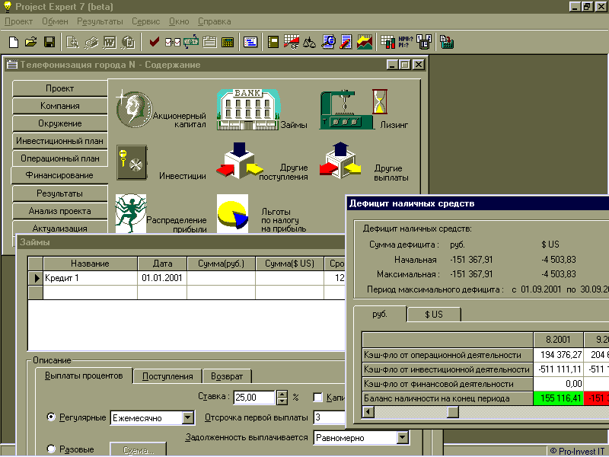609x457 pixels.
Task: Click the document with magnifier toolbar icon
Action: [x=328, y=42]
